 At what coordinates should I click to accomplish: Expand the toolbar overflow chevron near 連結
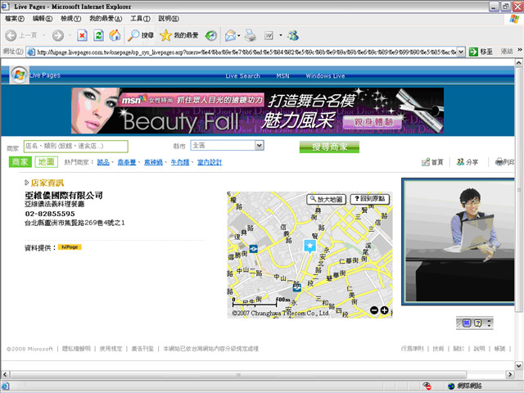(x=520, y=50)
